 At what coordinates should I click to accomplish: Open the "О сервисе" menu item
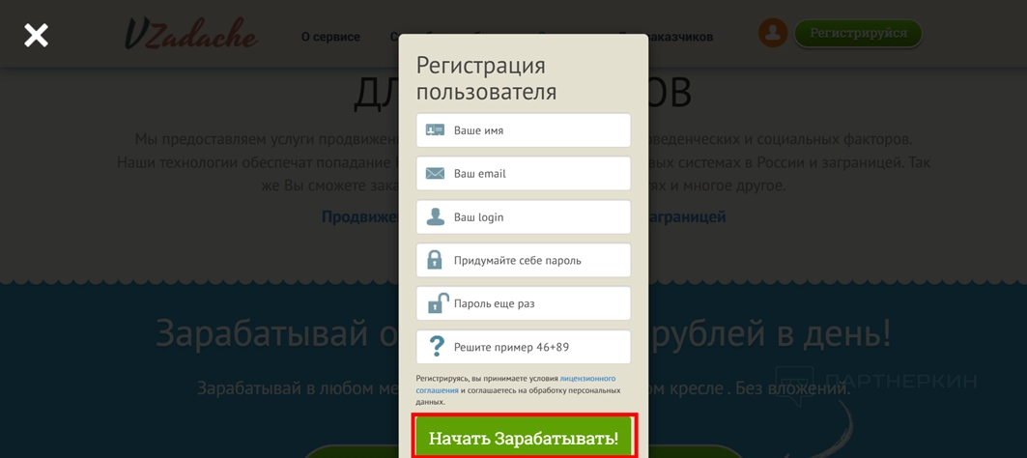pos(330,38)
